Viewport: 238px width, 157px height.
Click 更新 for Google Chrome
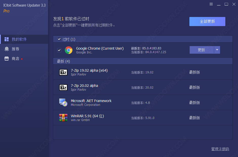click(202, 50)
